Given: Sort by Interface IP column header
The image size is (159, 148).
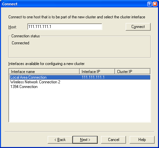Looking at the screenshot, I should pyautogui.click(x=97, y=72).
